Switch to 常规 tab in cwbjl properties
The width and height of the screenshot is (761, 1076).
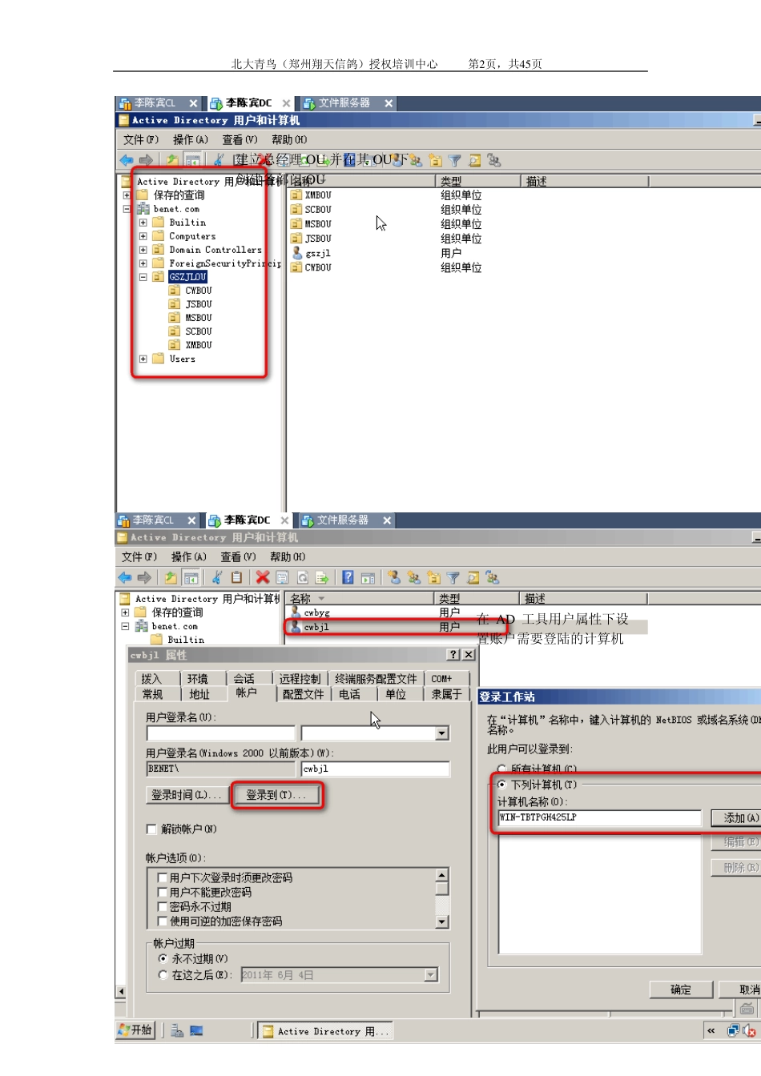coord(152,694)
